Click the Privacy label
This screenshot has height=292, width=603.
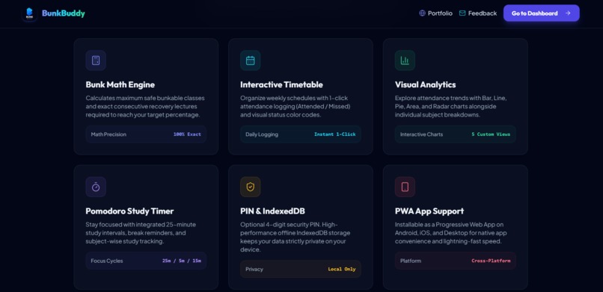[254, 270]
